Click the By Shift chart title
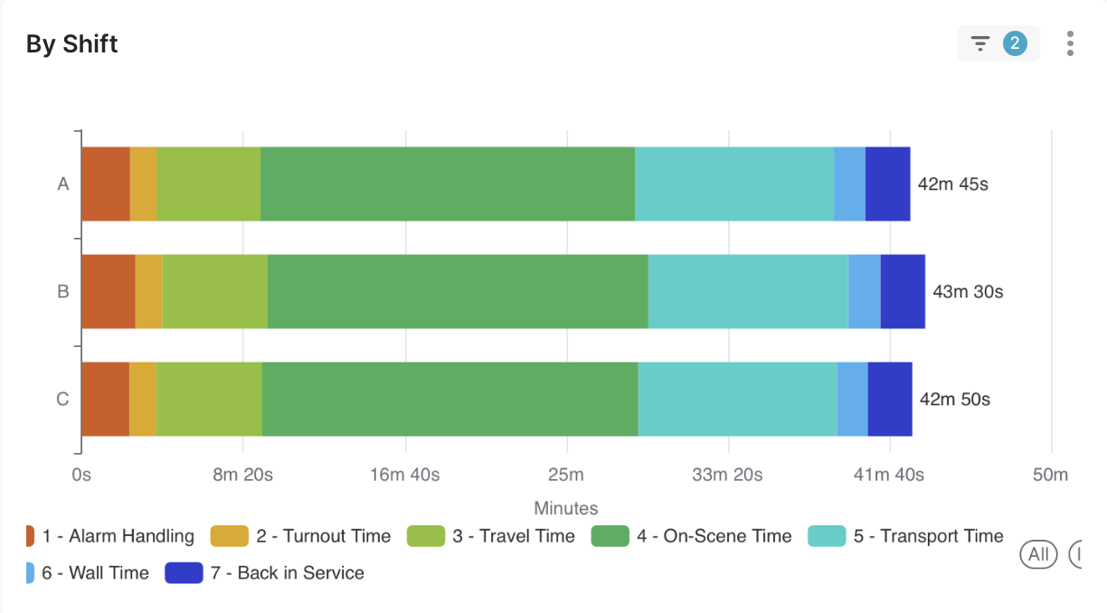Screen dimensions: 1107x613 click(72, 43)
